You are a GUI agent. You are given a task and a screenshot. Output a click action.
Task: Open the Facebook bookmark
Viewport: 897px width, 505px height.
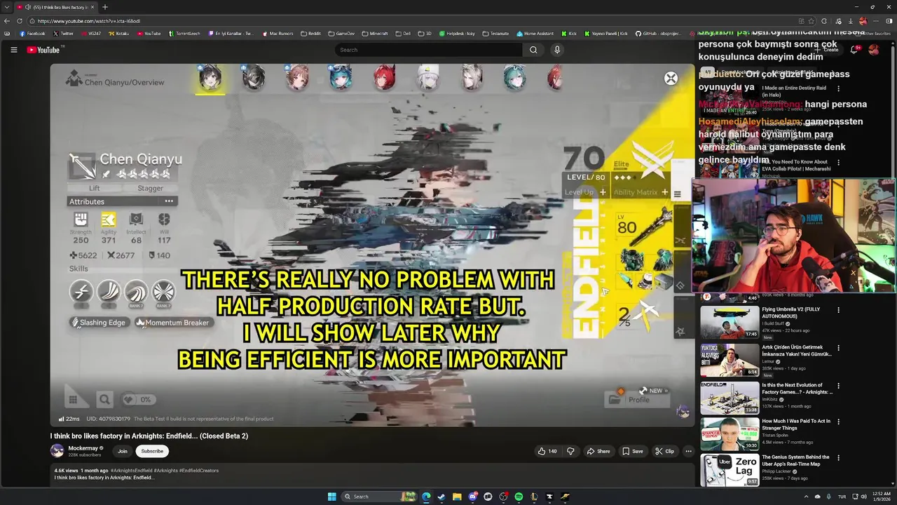(32, 33)
